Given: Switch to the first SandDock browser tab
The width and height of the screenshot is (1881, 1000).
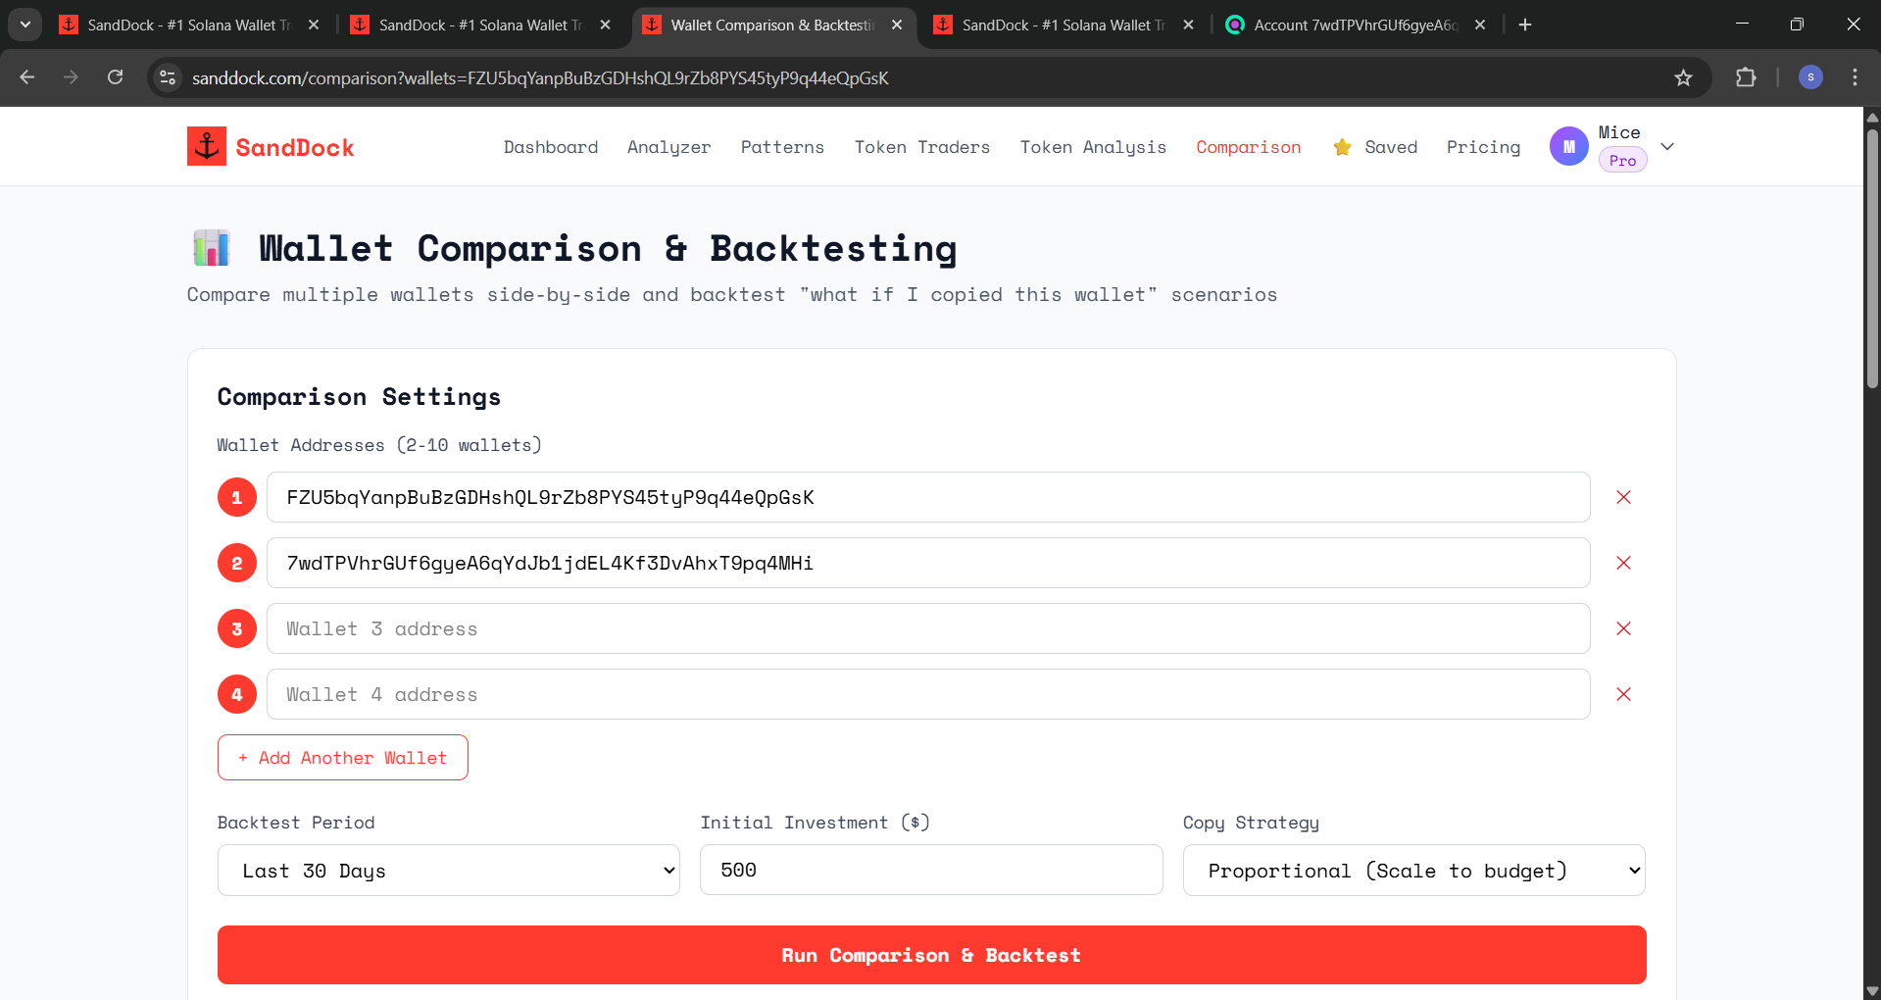Looking at the screenshot, I should pos(189,25).
